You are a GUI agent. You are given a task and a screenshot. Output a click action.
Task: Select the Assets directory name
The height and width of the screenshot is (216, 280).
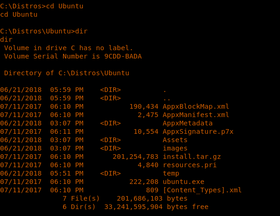pyautogui.click(x=175, y=140)
